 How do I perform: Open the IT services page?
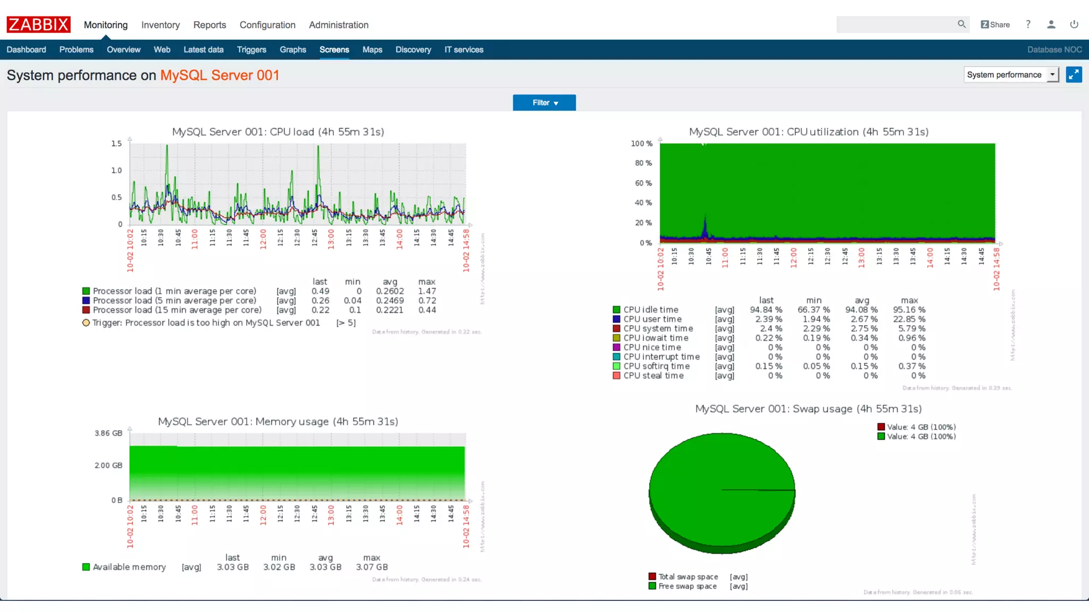464,49
